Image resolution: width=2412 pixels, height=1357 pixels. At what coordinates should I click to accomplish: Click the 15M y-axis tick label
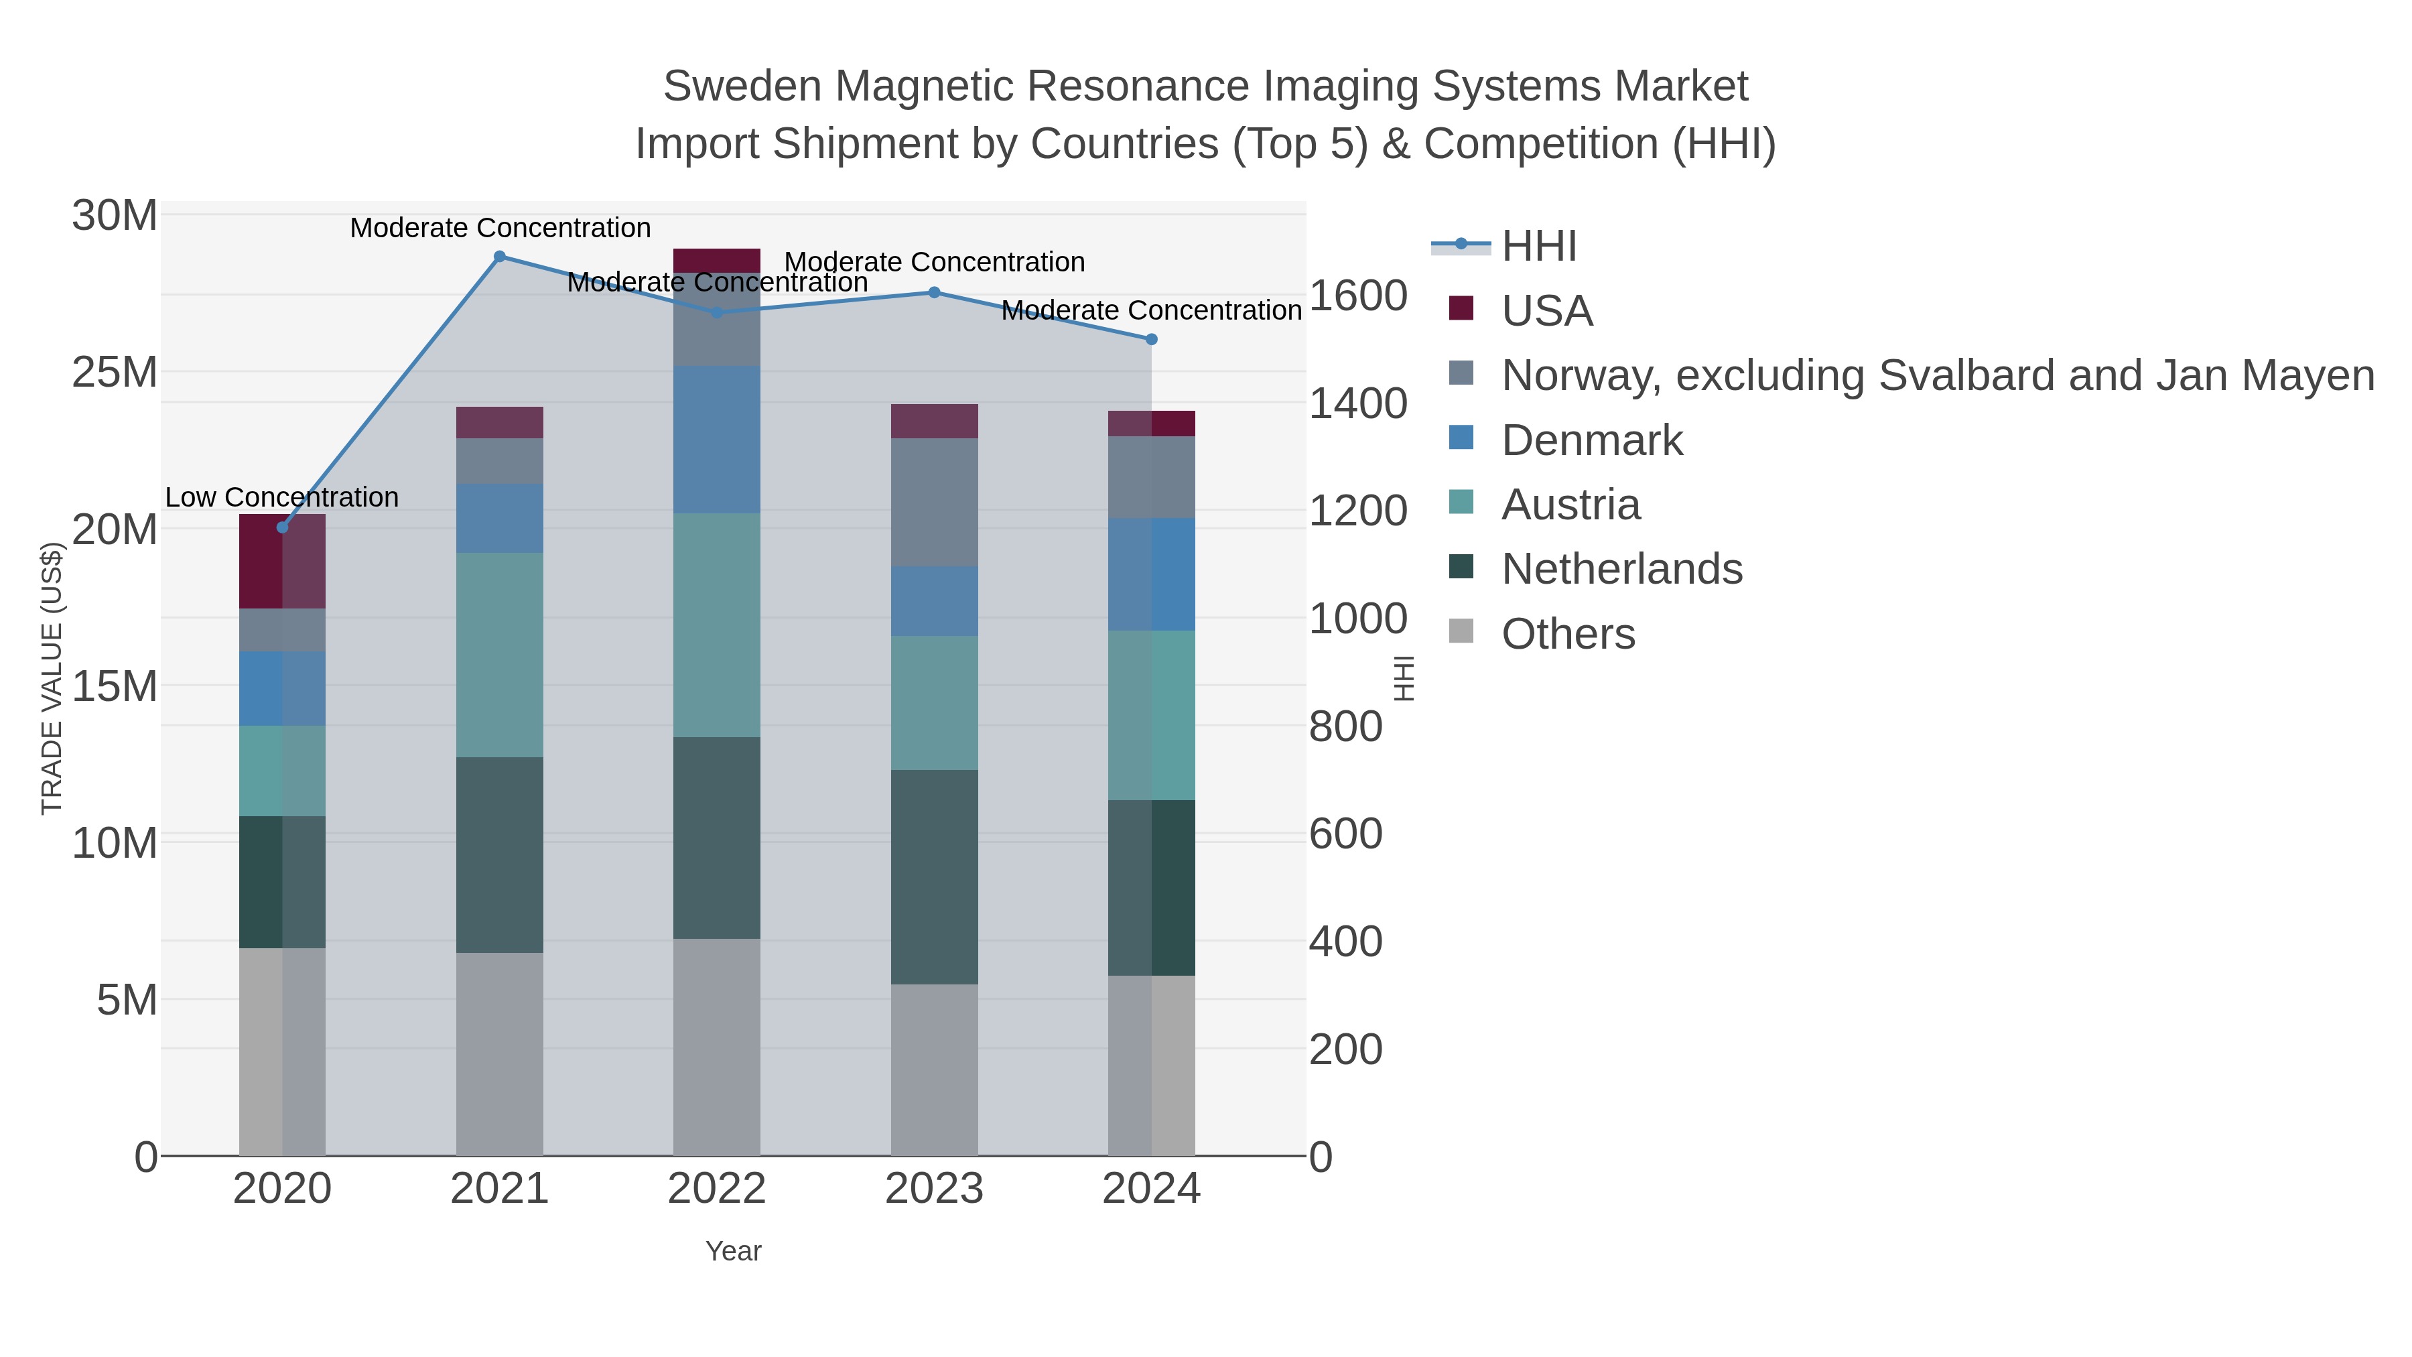[x=114, y=686]
